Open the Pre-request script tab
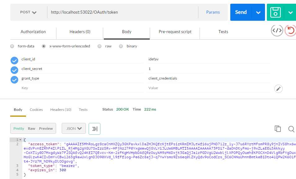 175,32
